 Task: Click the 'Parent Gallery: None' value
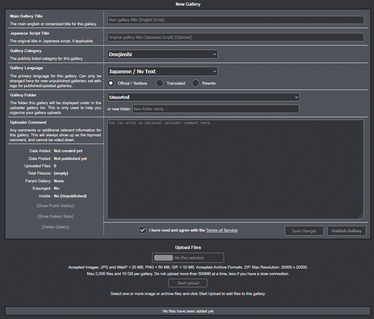(59, 181)
